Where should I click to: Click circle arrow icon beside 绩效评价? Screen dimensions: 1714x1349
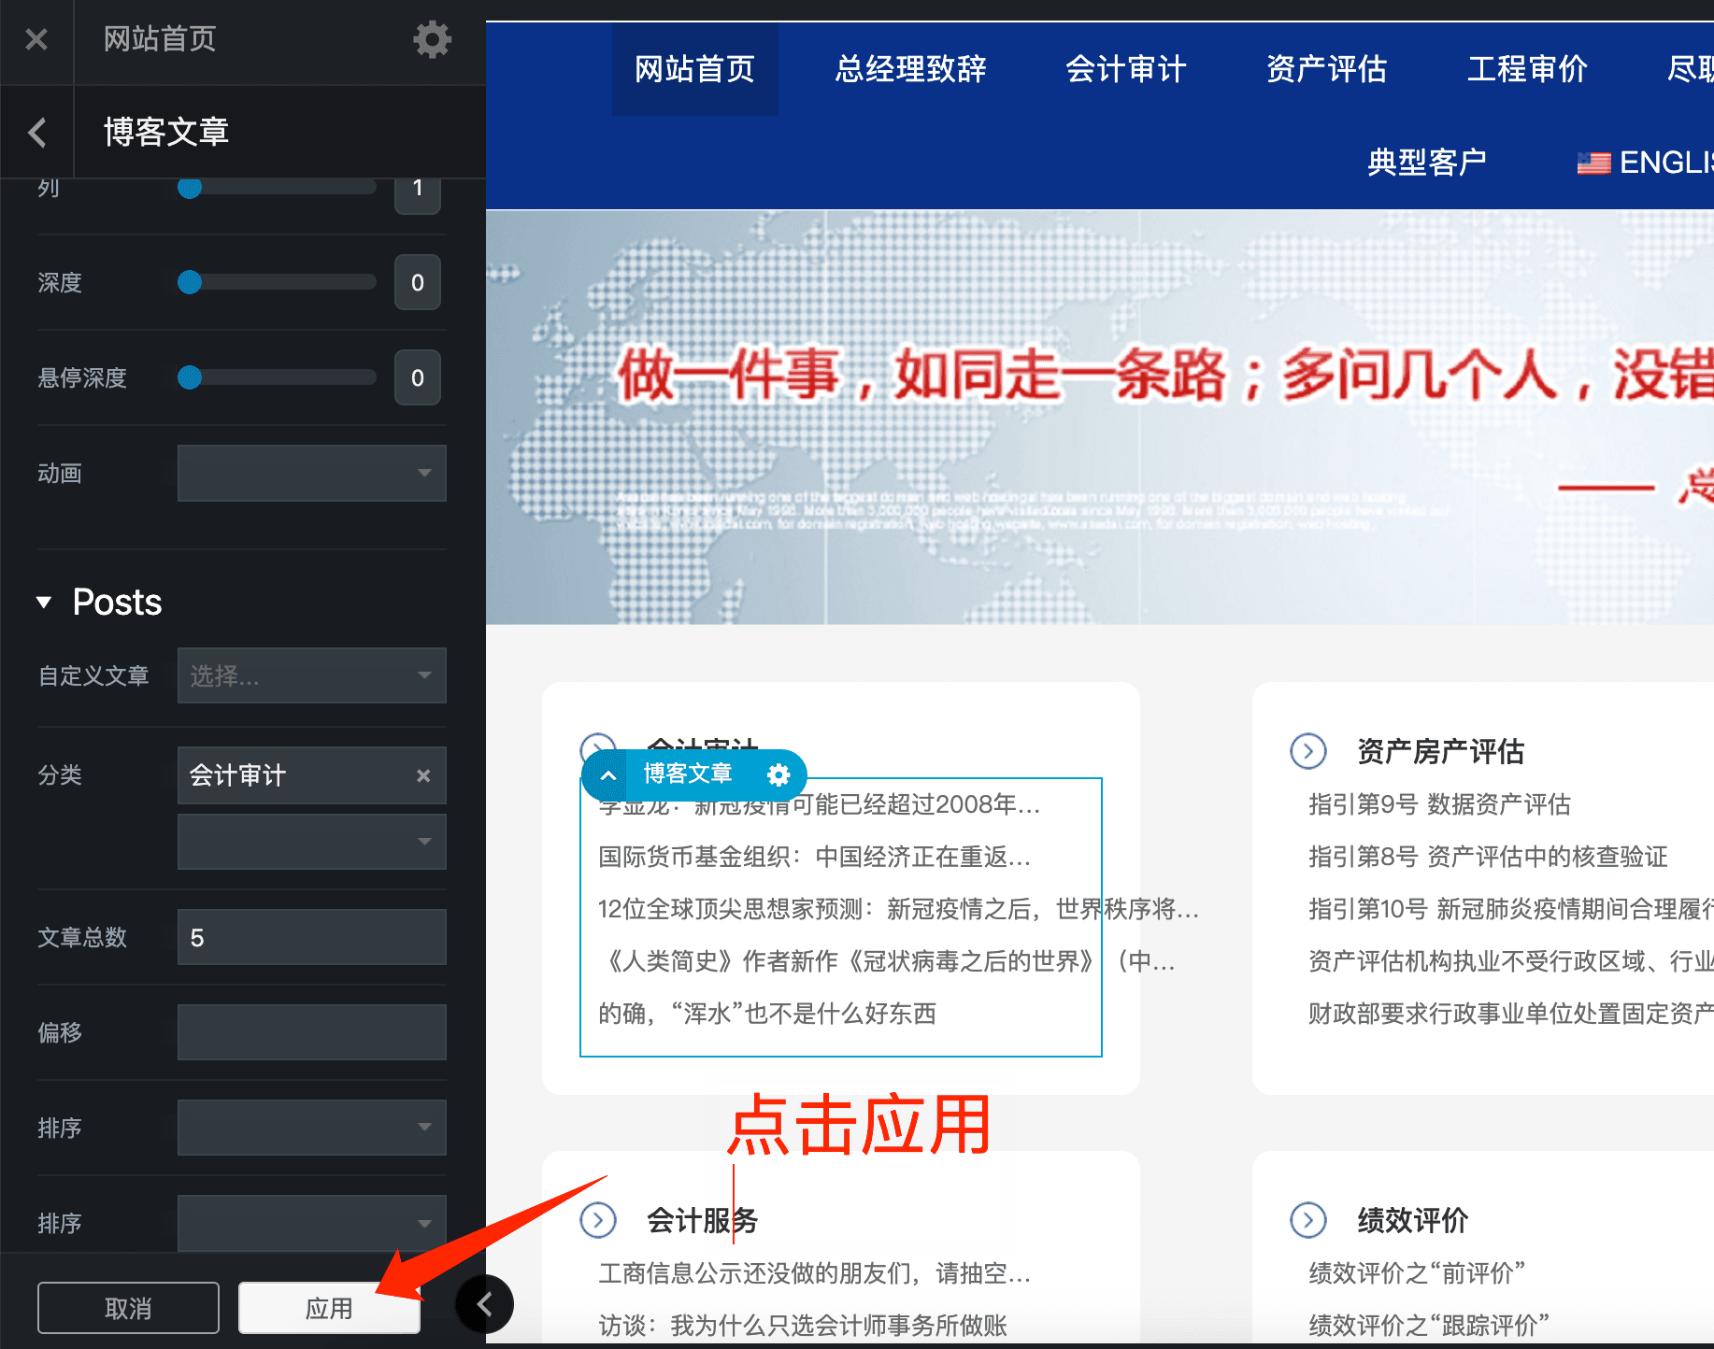coord(1307,1220)
